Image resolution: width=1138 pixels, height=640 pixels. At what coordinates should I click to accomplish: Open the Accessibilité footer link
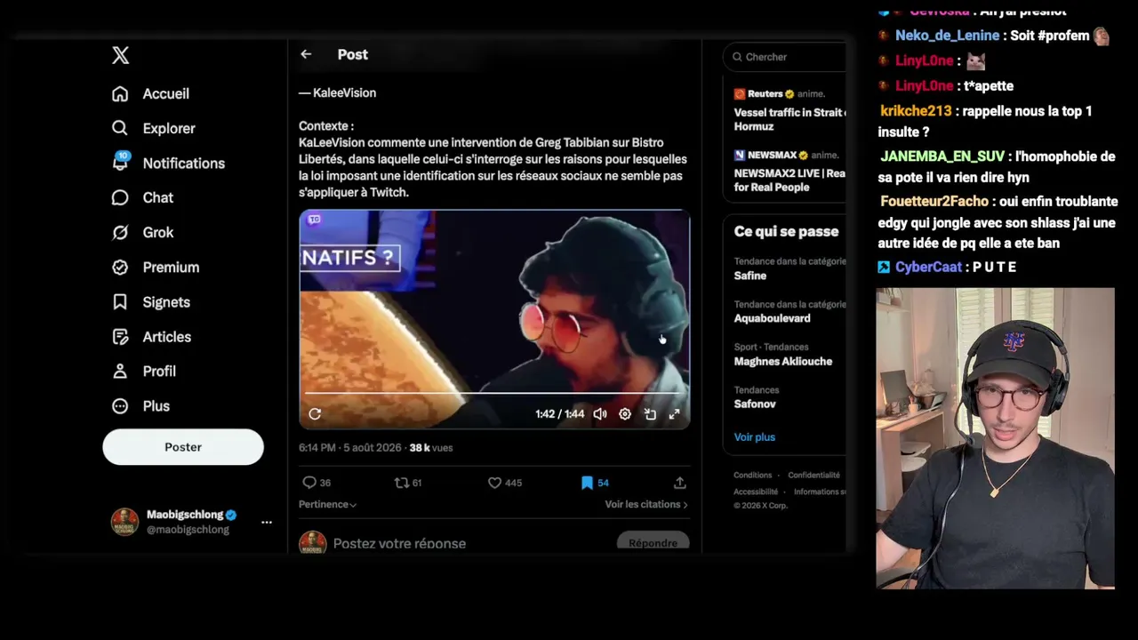[x=756, y=492]
